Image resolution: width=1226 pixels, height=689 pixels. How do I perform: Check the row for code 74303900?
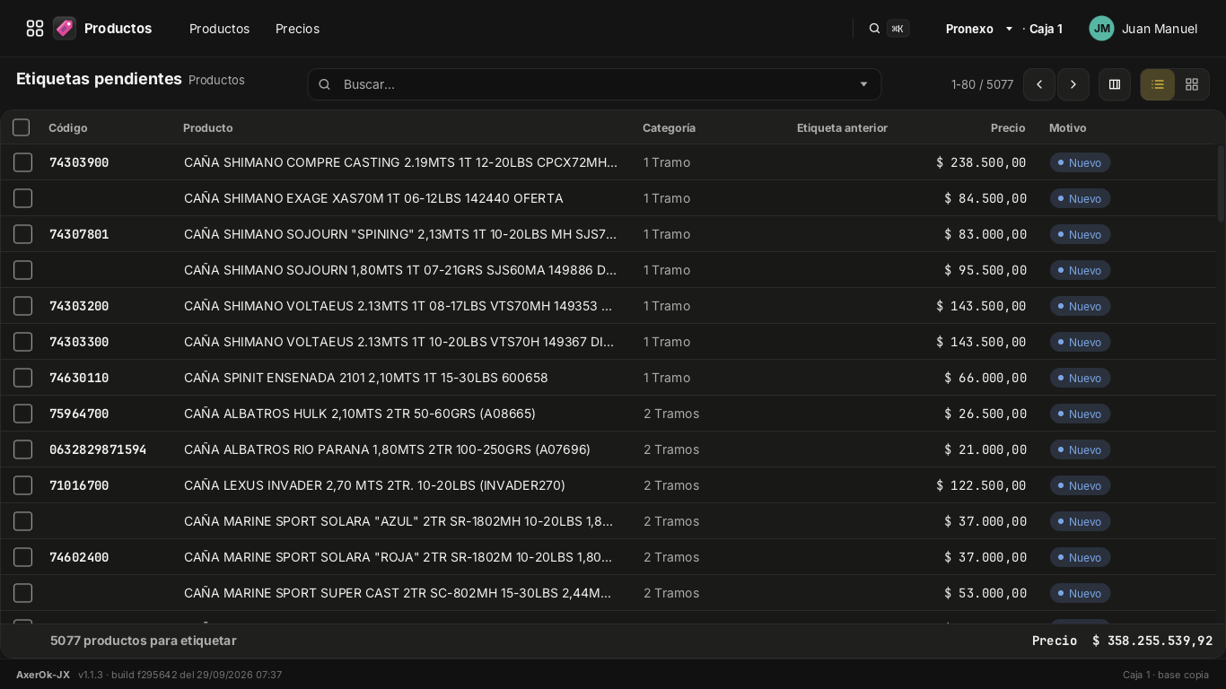23,162
